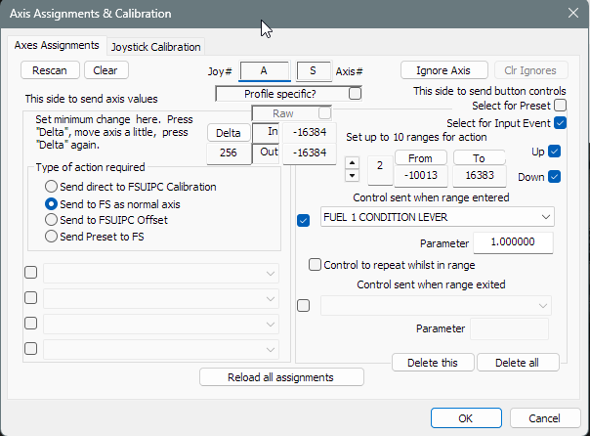Toggle the Profile specific checkbox
The height and width of the screenshot is (436, 590).
click(355, 94)
